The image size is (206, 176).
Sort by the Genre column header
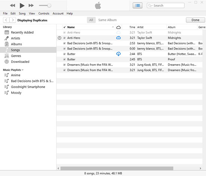(x=202, y=27)
